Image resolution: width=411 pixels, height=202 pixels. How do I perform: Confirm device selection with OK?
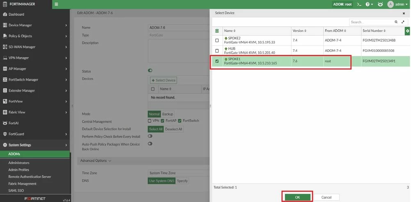point(297,197)
